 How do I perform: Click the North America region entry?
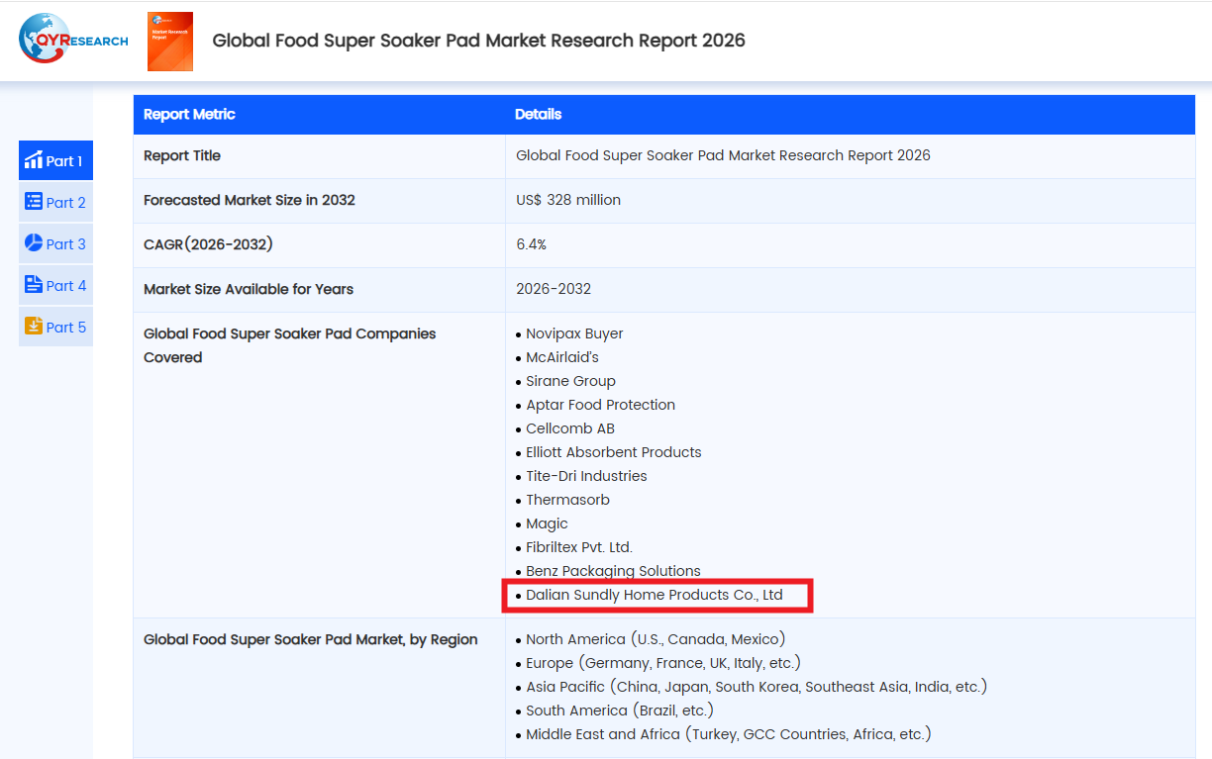click(655, 639)
